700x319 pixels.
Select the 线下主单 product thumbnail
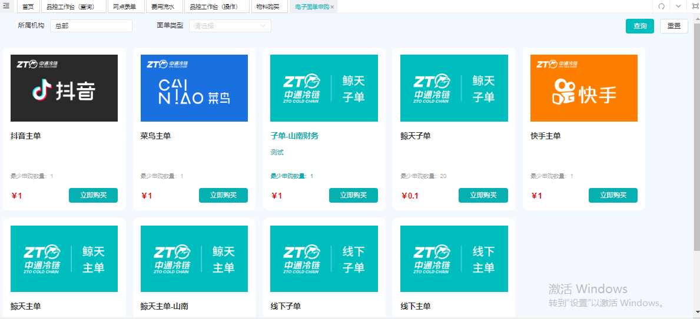click(x=454, y=259)
